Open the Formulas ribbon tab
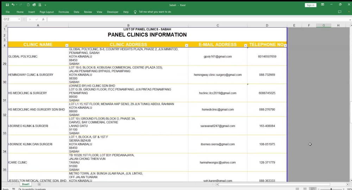 64,12
